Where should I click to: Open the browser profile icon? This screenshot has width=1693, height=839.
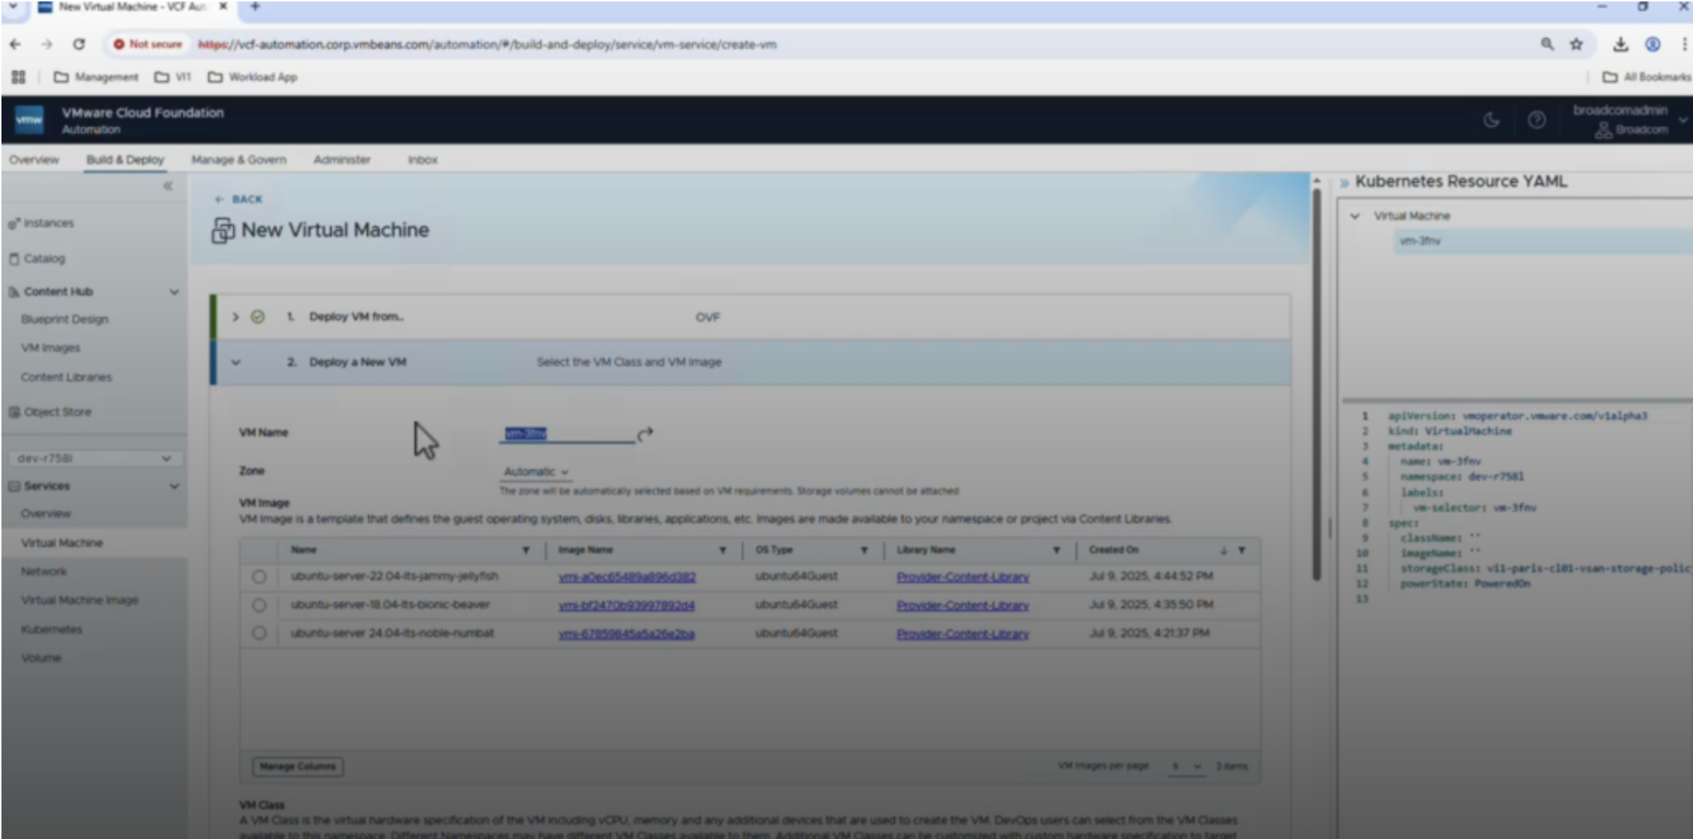(x=1653, y=44)
